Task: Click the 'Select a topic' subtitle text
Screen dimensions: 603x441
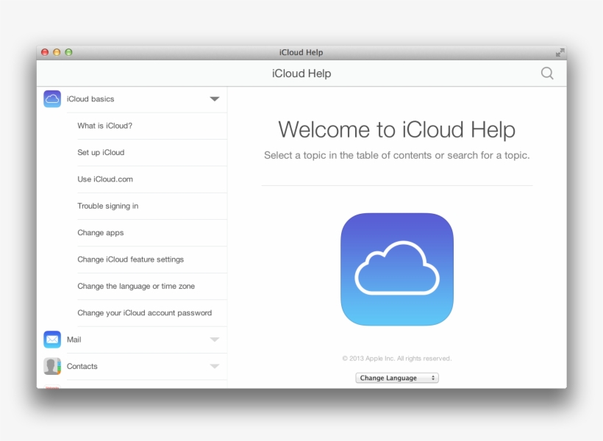Action: pyautogui.click(x=397, y=155)
